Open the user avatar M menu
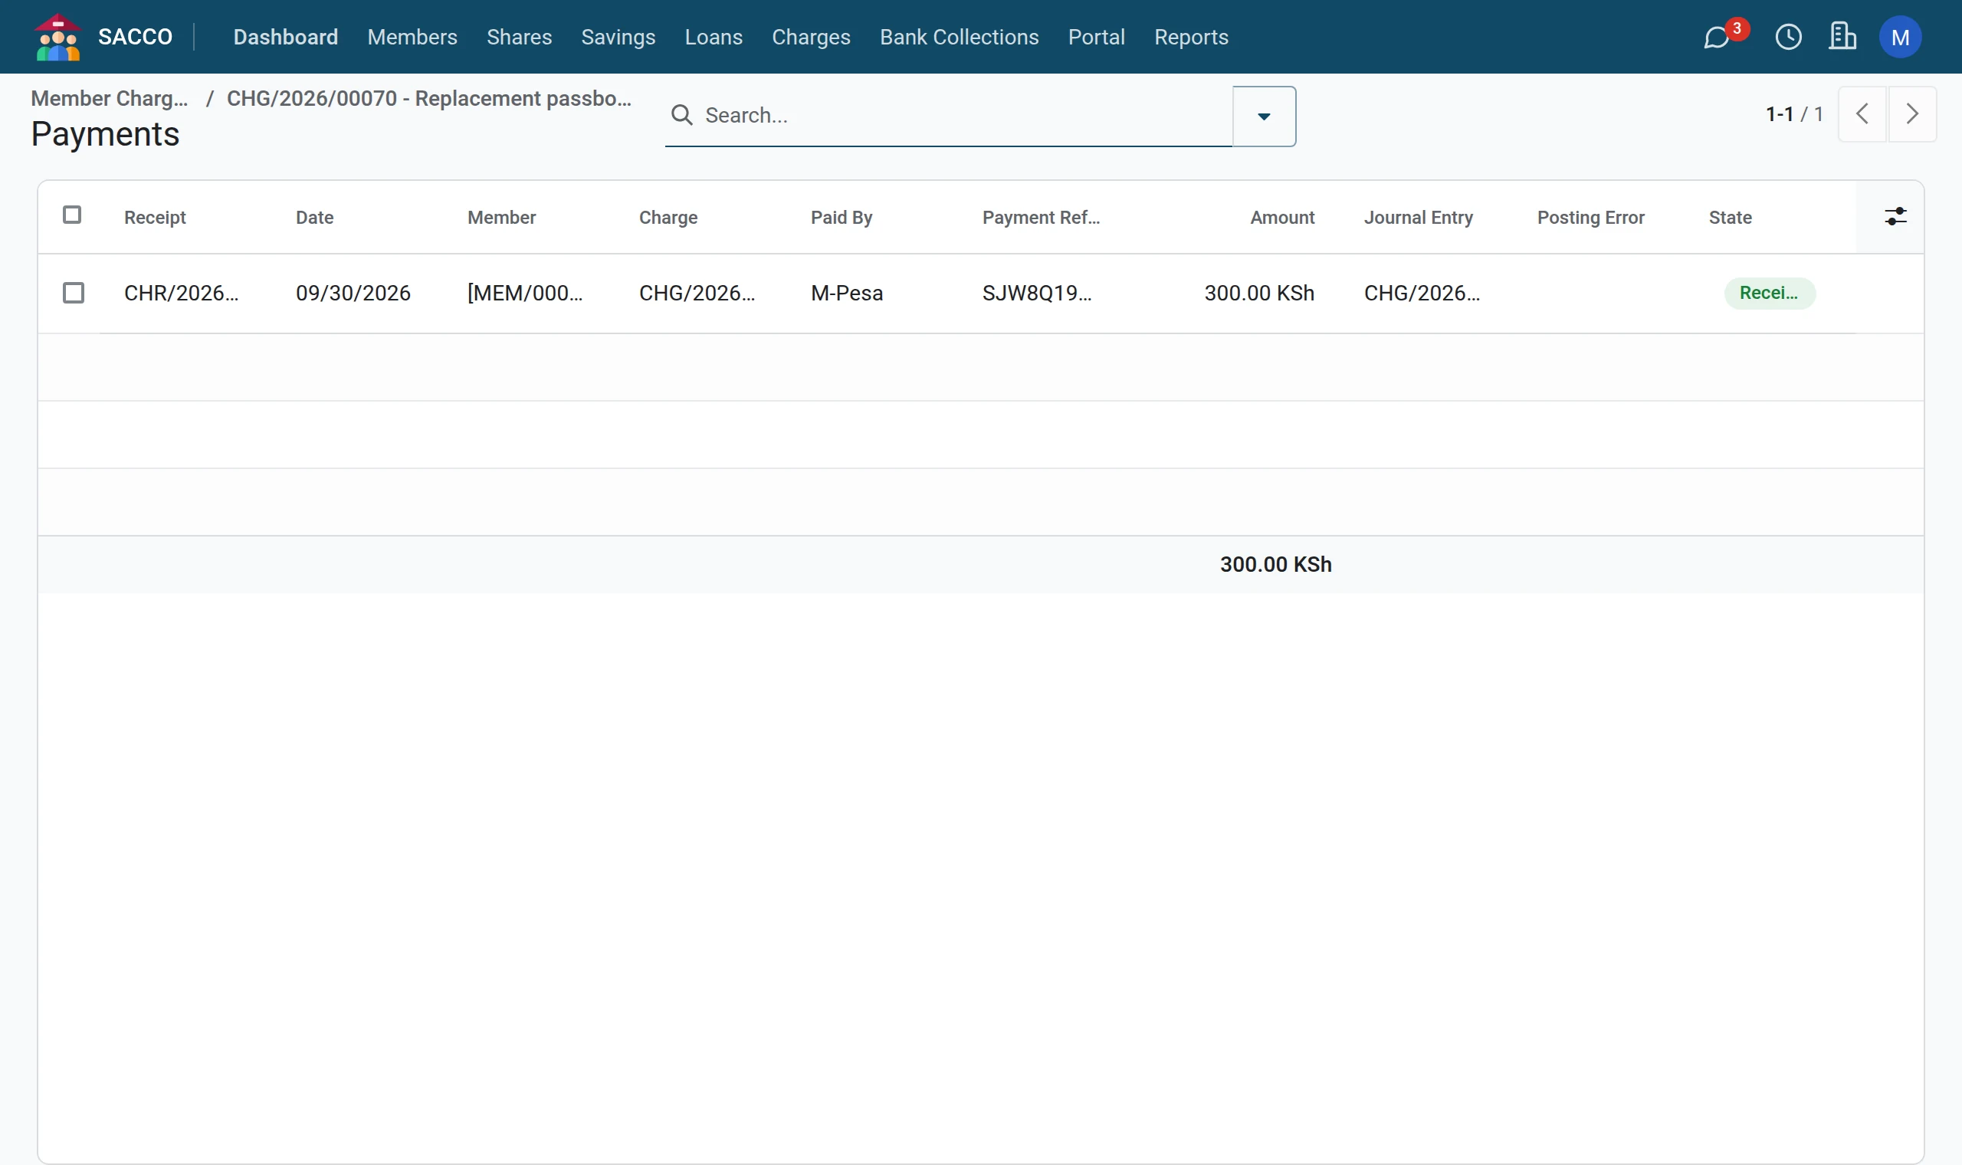The width and height of the screenshot is (1962, 1165). click(1900, 37)
